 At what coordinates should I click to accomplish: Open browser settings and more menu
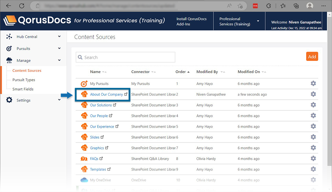(x=323, y=6)
